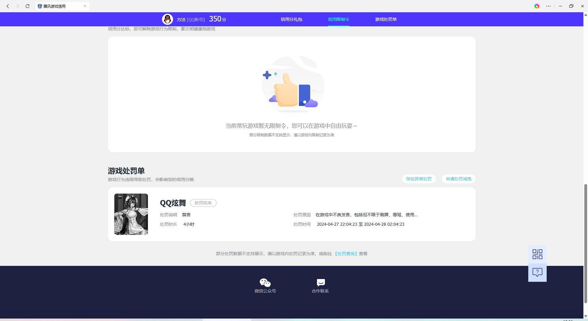
Task: Refresh the page with the reload icon
Action: click(x=28, y=6)
